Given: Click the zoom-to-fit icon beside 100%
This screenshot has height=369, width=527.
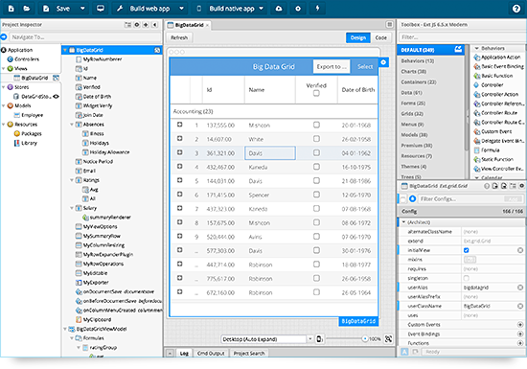Looking at the screenshot, I should (388, 338).
